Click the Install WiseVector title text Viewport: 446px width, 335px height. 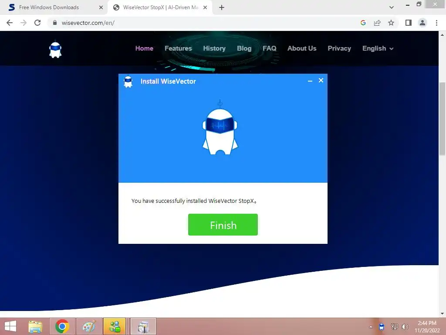[168, 82]
